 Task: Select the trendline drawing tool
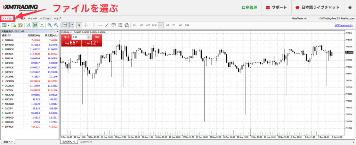107,25
